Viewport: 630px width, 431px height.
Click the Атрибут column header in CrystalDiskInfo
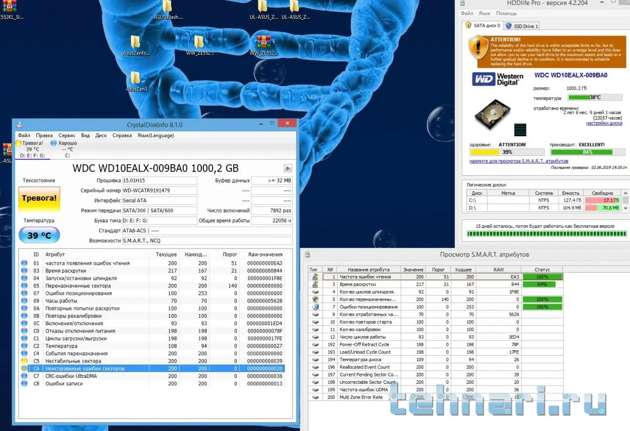pos(96,254)
